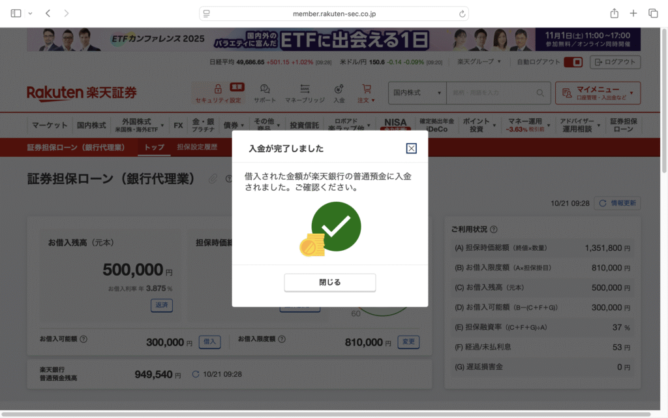Screen dimensions: 668x418
Task: Open the サポート chat icon
Action: pos(265,89)
